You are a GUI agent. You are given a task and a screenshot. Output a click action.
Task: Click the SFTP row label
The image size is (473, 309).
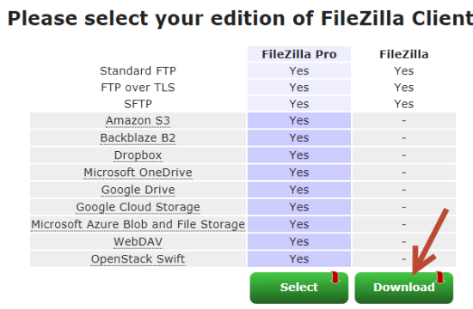[138, 104]
